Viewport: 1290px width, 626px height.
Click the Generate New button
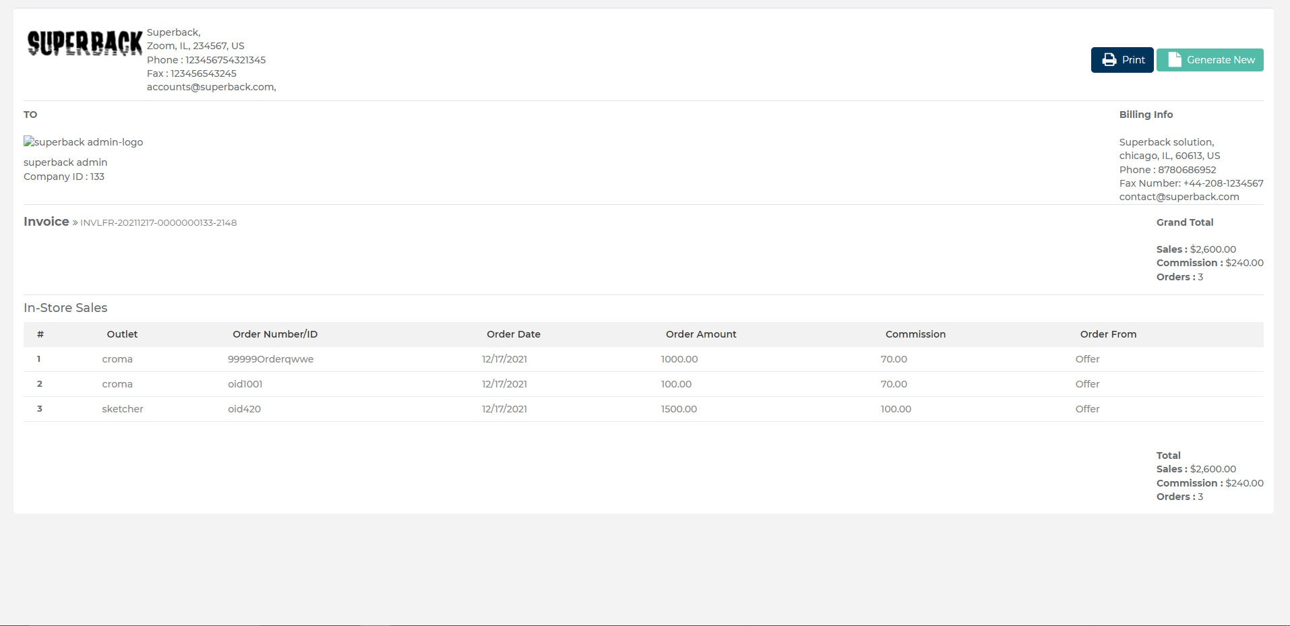[x=1210, y=60]
